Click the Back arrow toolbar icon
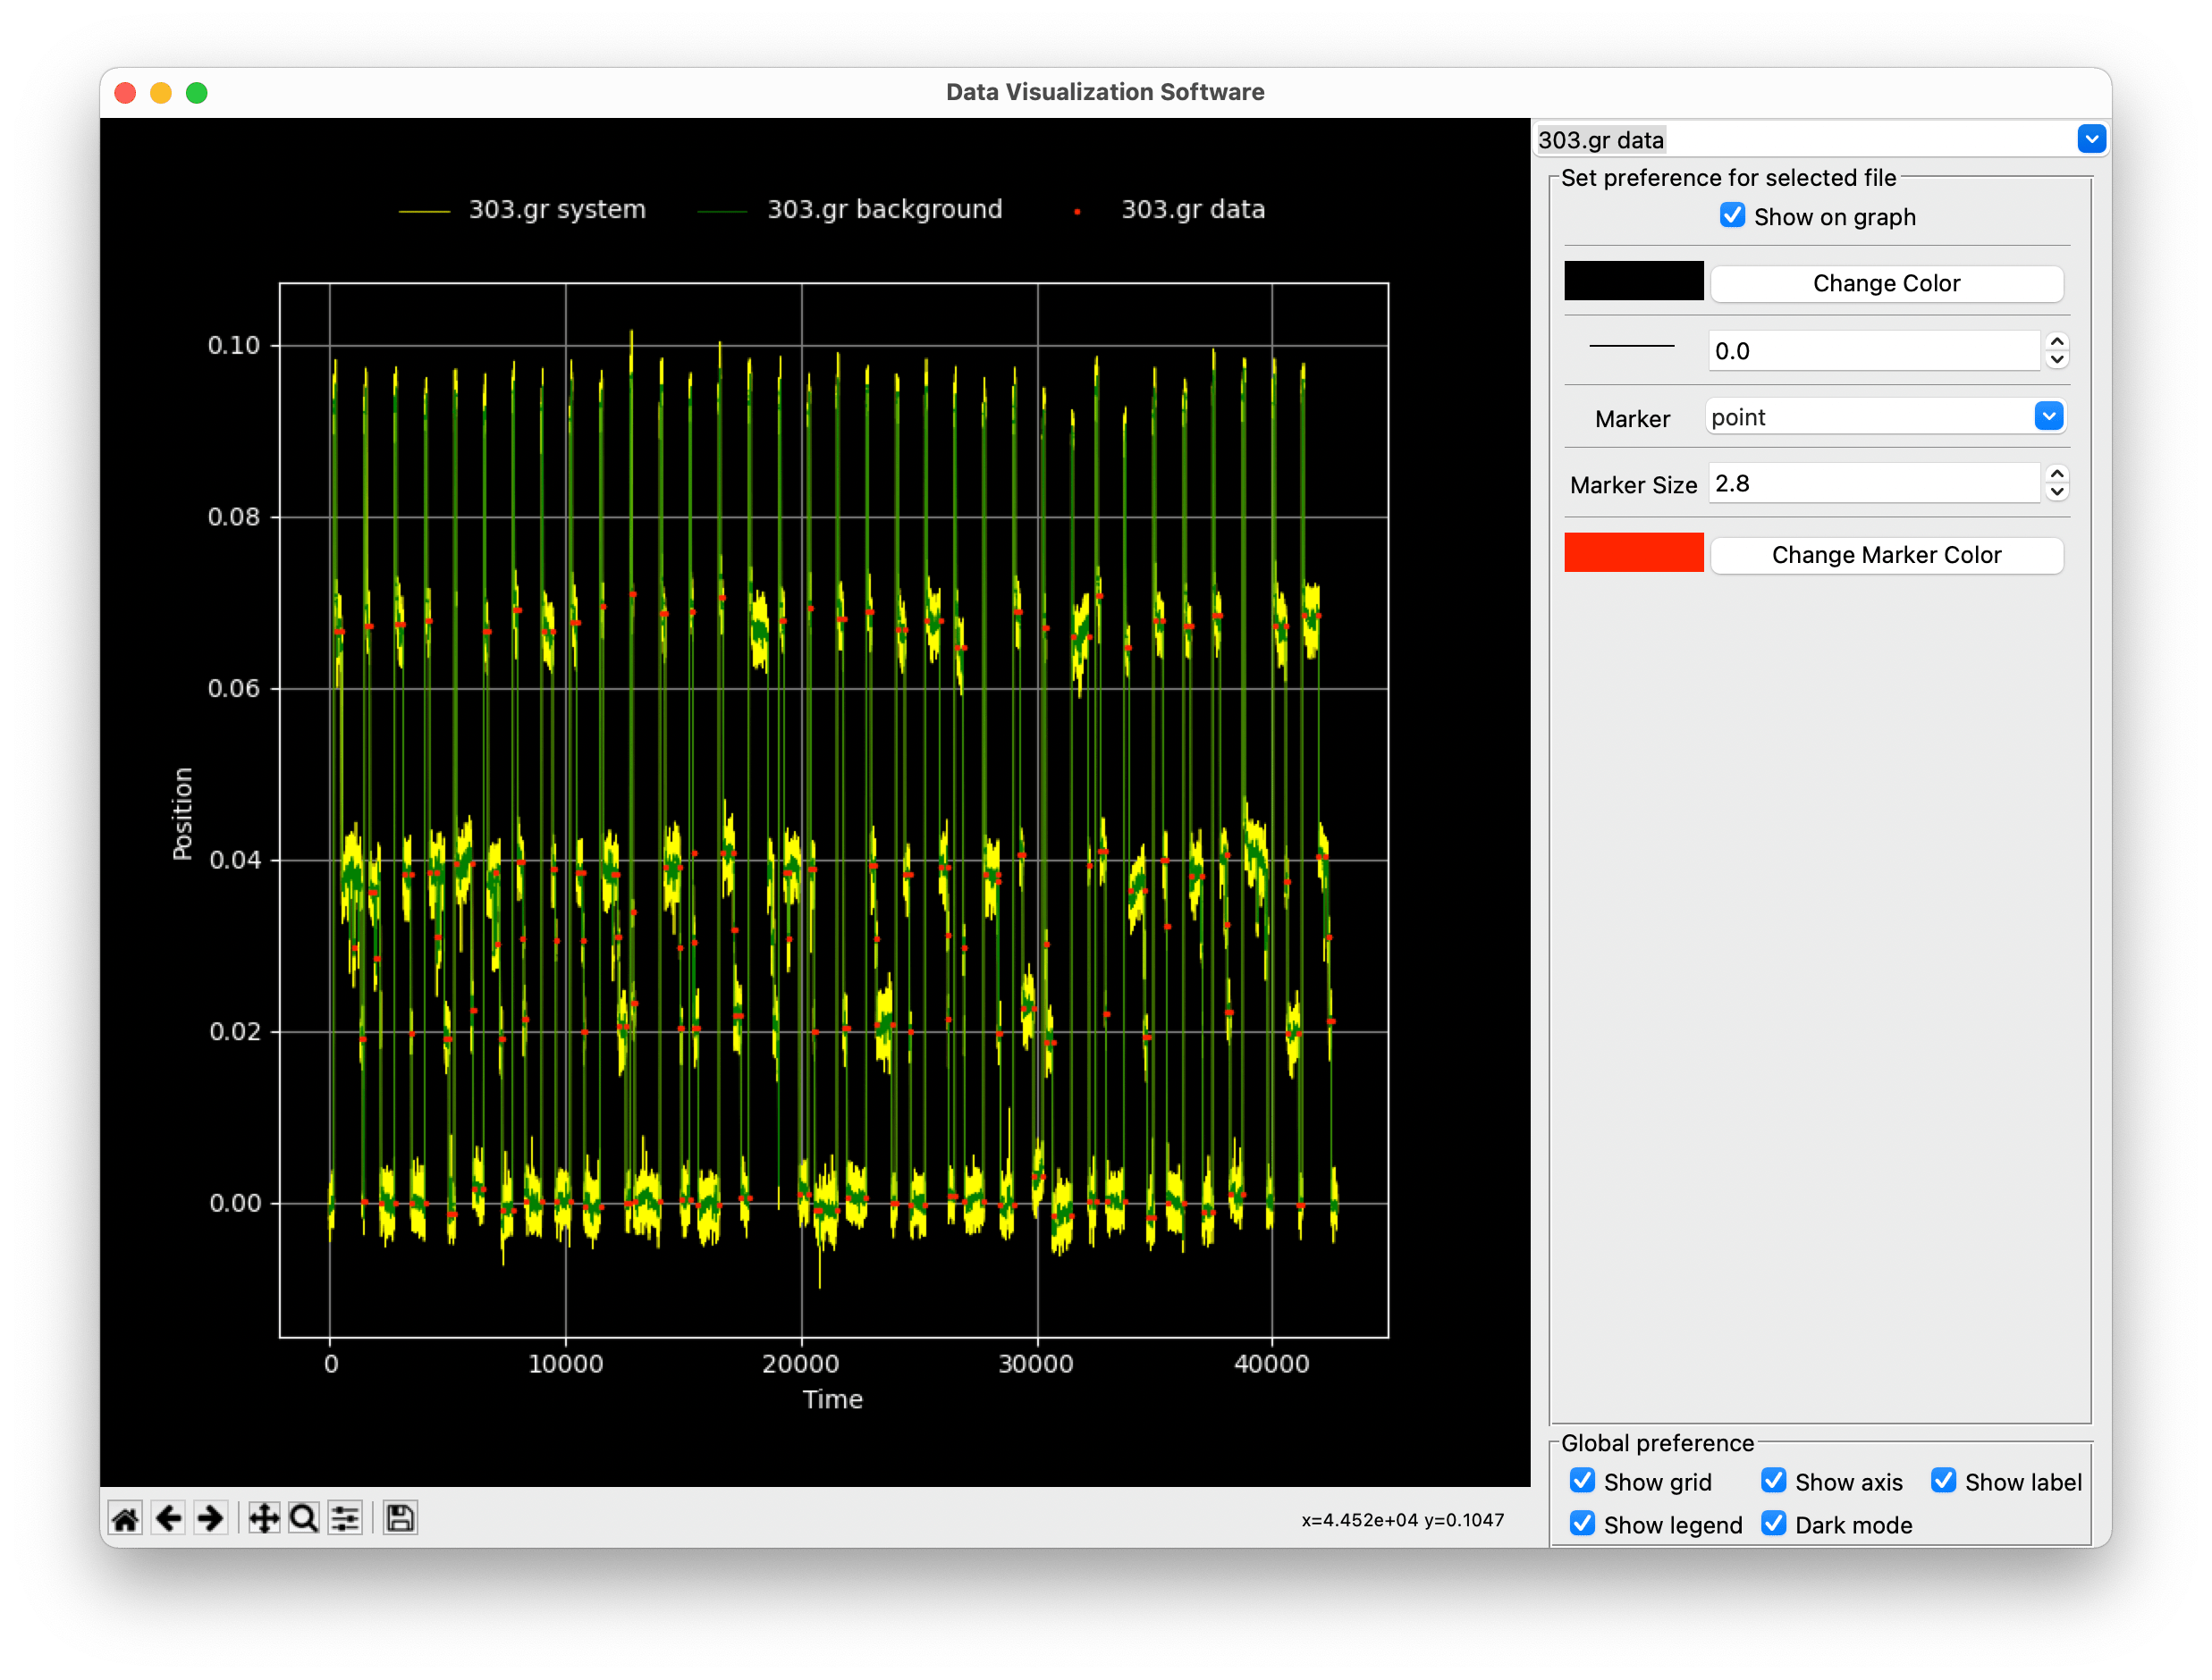 [168, 1519]
